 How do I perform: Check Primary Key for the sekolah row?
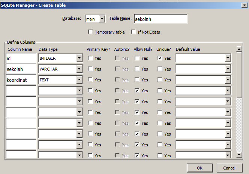click(x=90, y=69)
